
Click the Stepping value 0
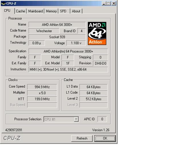tap(100, 57)
